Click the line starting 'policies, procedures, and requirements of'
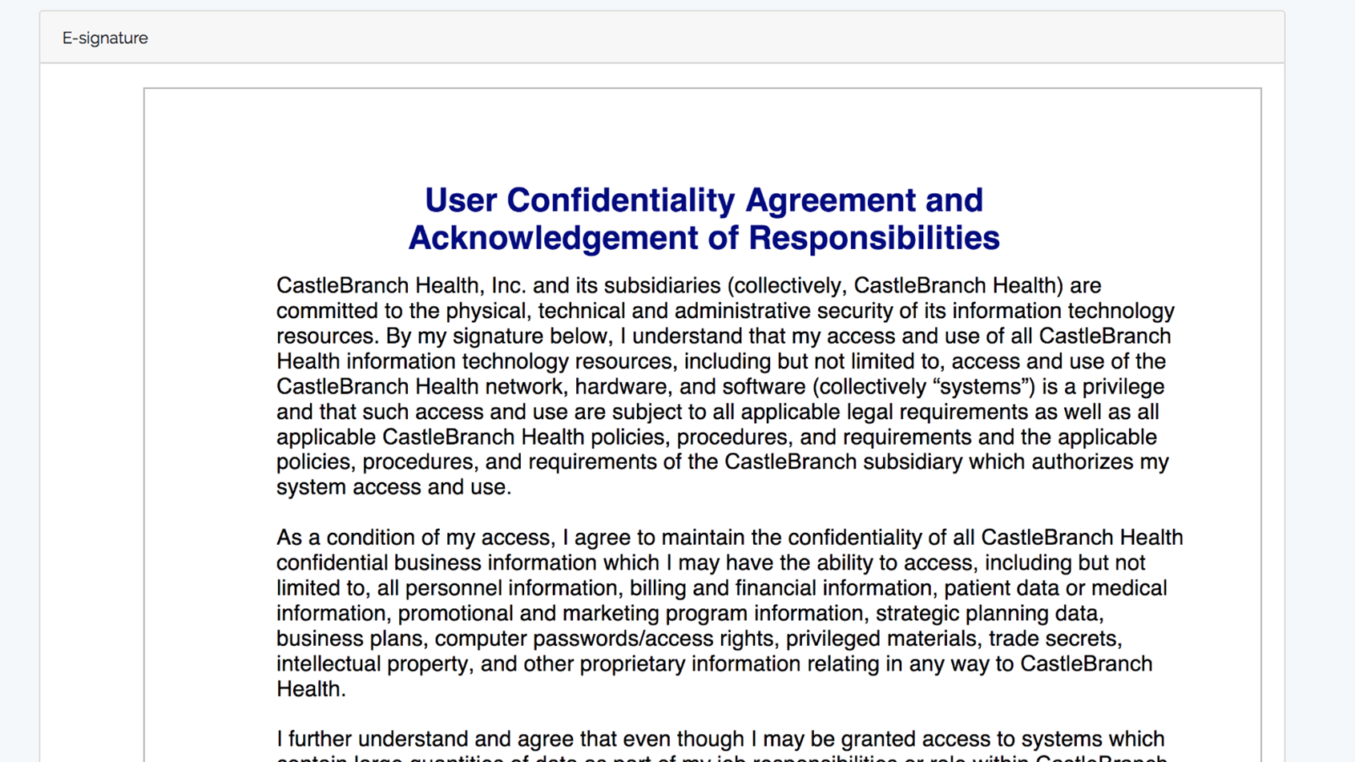Image resolution: width=1355 pixels, height=762 pixels. coord(723,462)
